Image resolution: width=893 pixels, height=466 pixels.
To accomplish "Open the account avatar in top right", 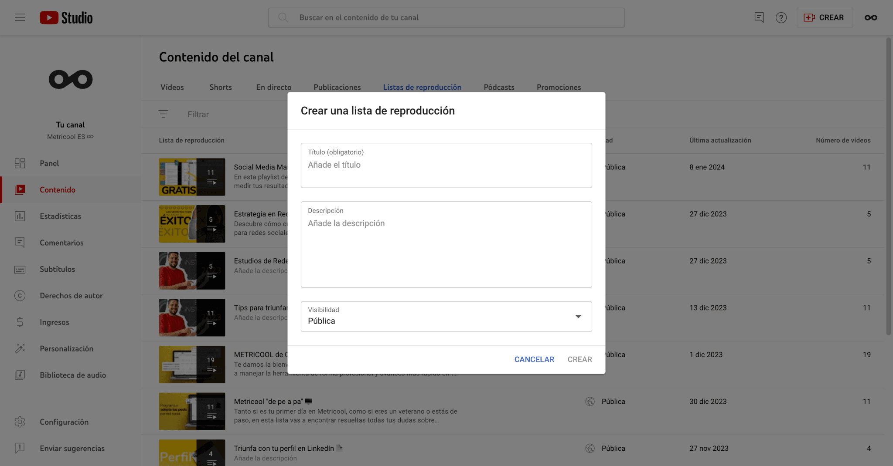I will point(871,17).
